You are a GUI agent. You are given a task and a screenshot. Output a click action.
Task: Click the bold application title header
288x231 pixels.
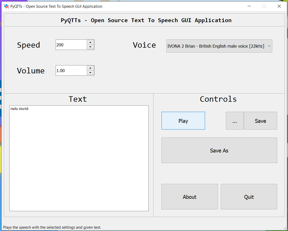pyautogui.click(x=146, y=20)
